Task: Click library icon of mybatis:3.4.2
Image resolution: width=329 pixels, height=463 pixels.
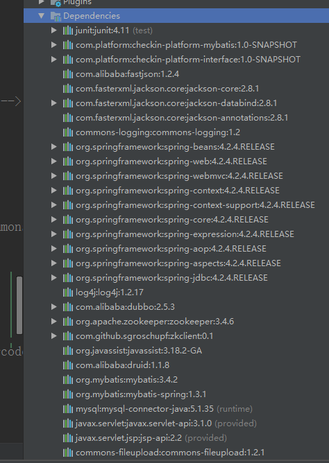Action: pyautogui.click(x=68, y=379)
